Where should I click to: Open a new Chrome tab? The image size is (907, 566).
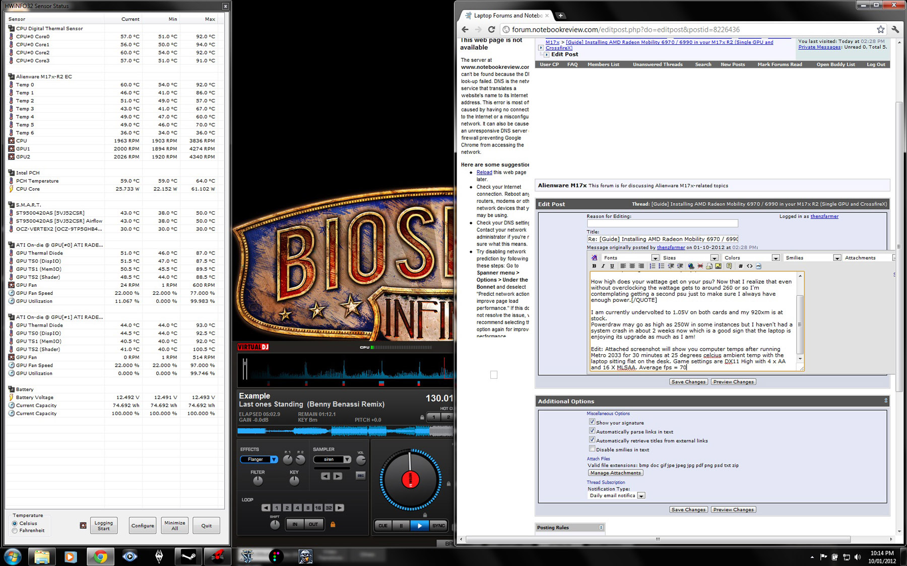(x=560, y=16)
